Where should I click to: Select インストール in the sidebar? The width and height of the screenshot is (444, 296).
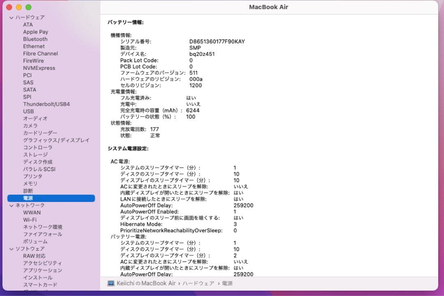tap(38, 278)
